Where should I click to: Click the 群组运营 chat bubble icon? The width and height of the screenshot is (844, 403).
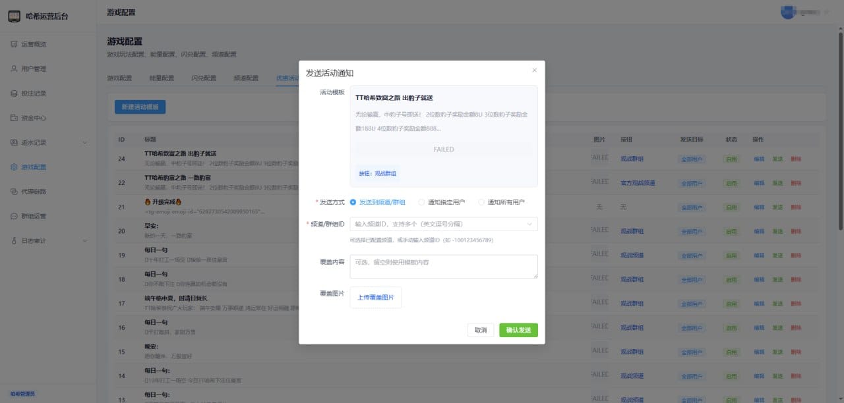point(15,216)
